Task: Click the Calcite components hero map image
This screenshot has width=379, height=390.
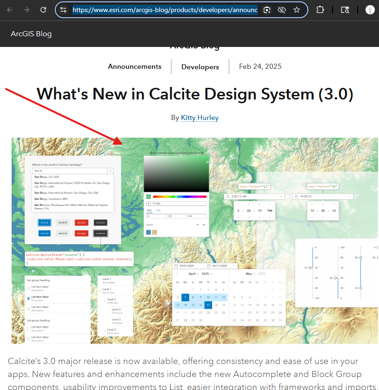Action: coord(195,241)
